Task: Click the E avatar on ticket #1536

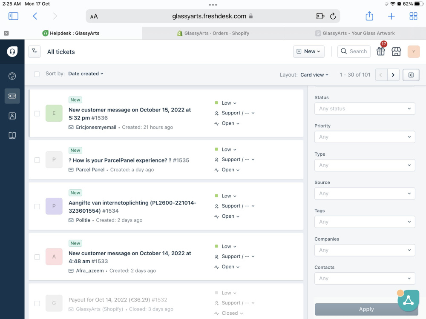Action: point(54,113)
